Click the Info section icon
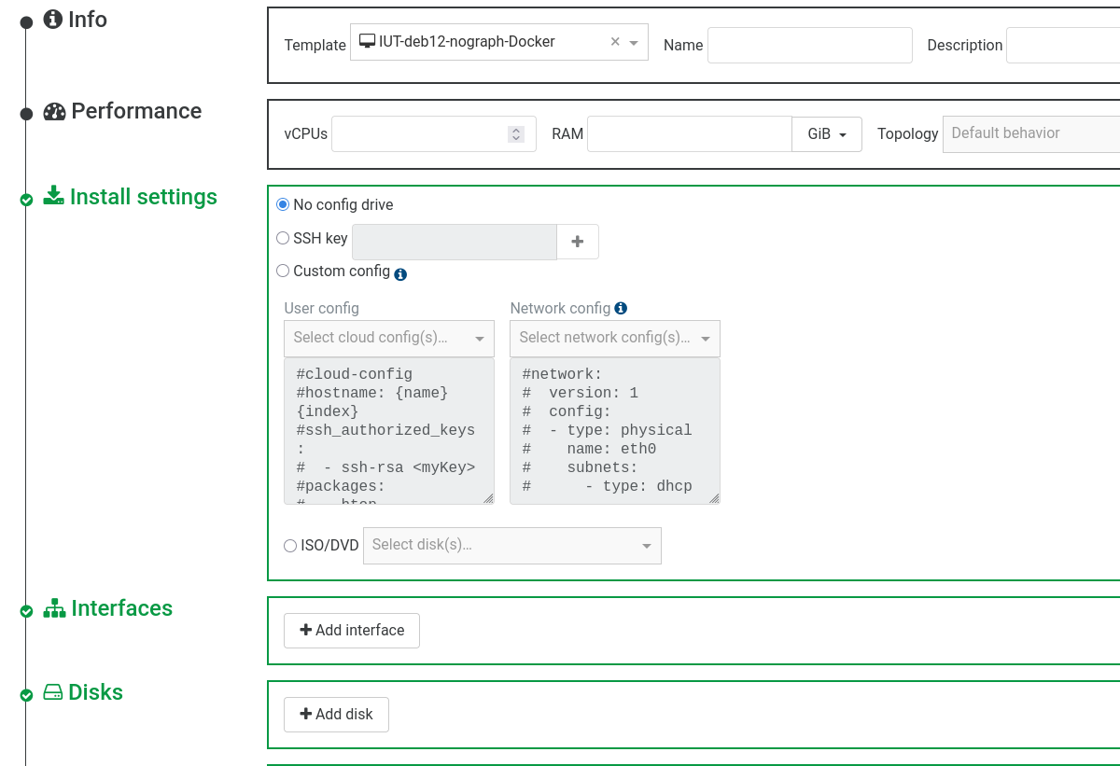1120x766 pixels. pyautogui.click(x=53, y=20)
